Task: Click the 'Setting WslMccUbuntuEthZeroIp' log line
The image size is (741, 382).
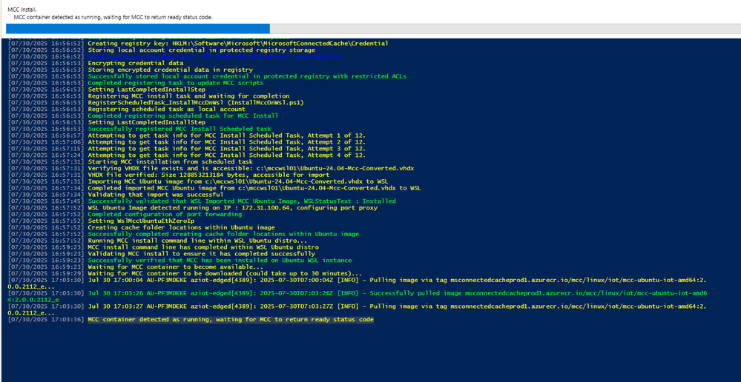Action: point(141,221)
